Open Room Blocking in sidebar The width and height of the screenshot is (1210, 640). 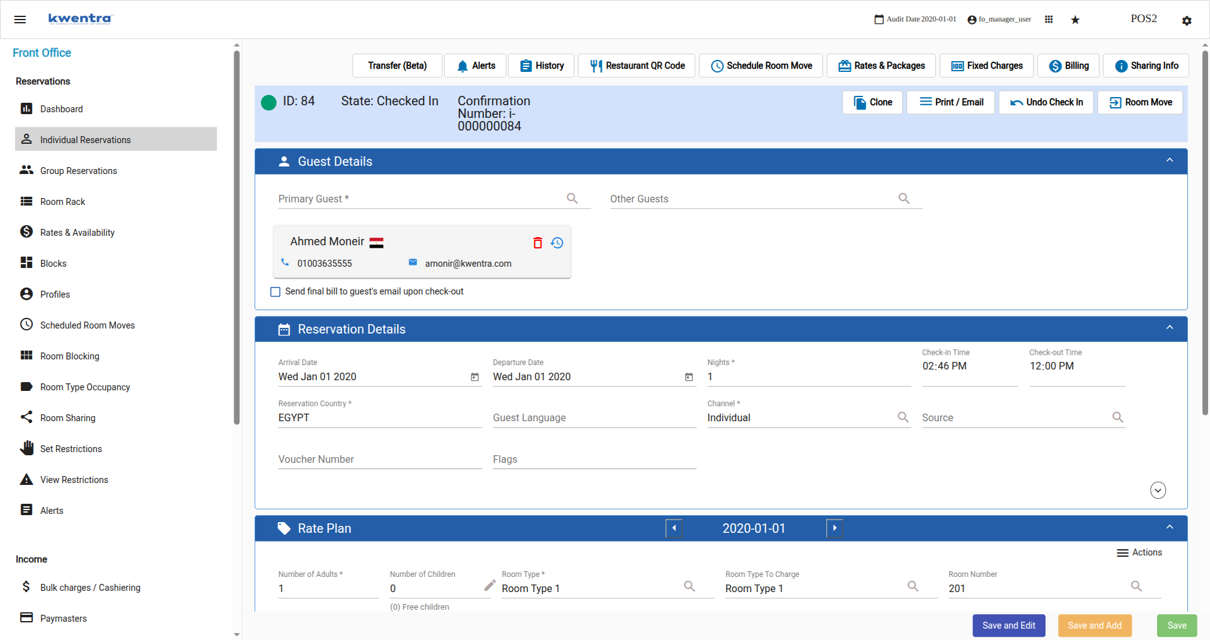pos(116,356)
